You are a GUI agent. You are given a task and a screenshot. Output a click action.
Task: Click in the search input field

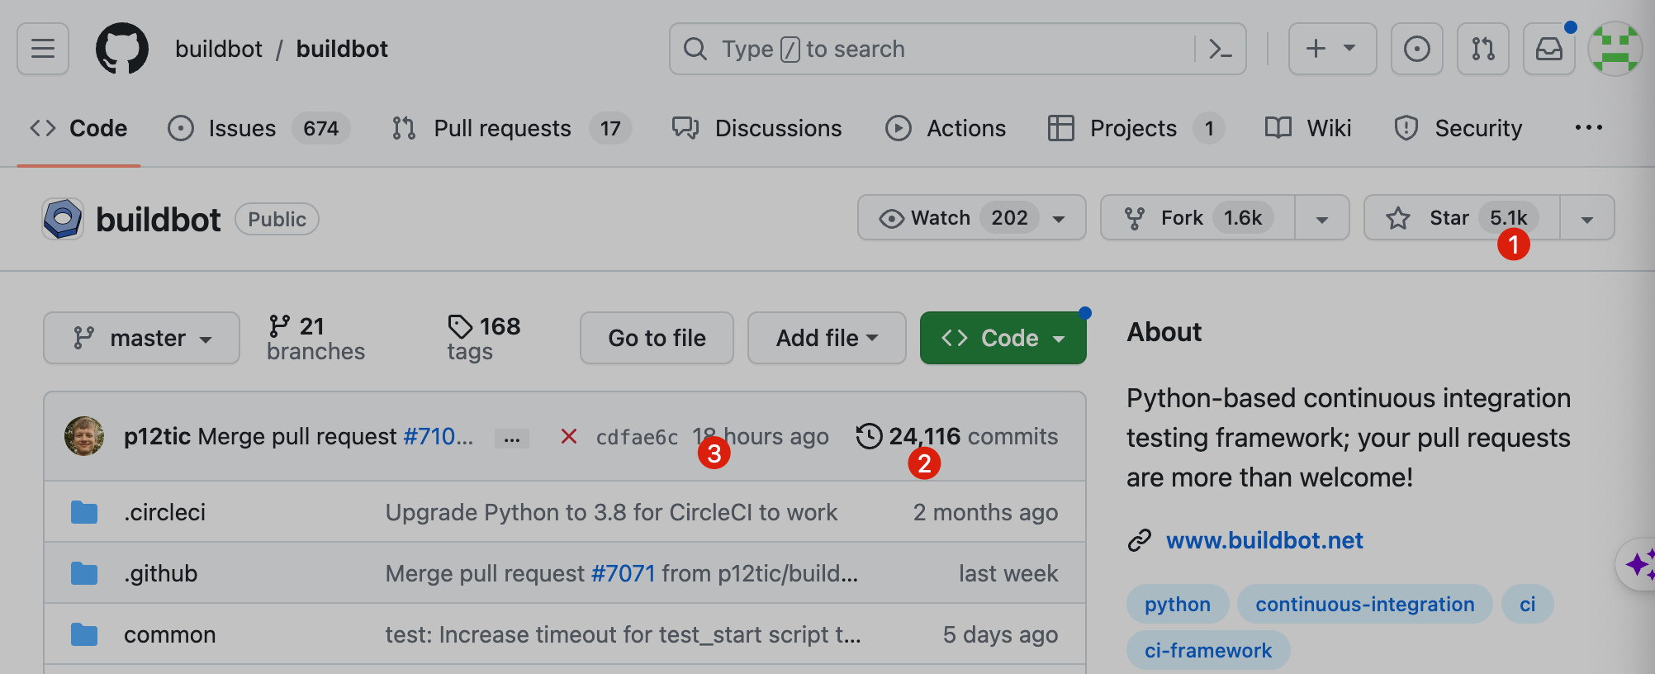(x=950, y=50)
